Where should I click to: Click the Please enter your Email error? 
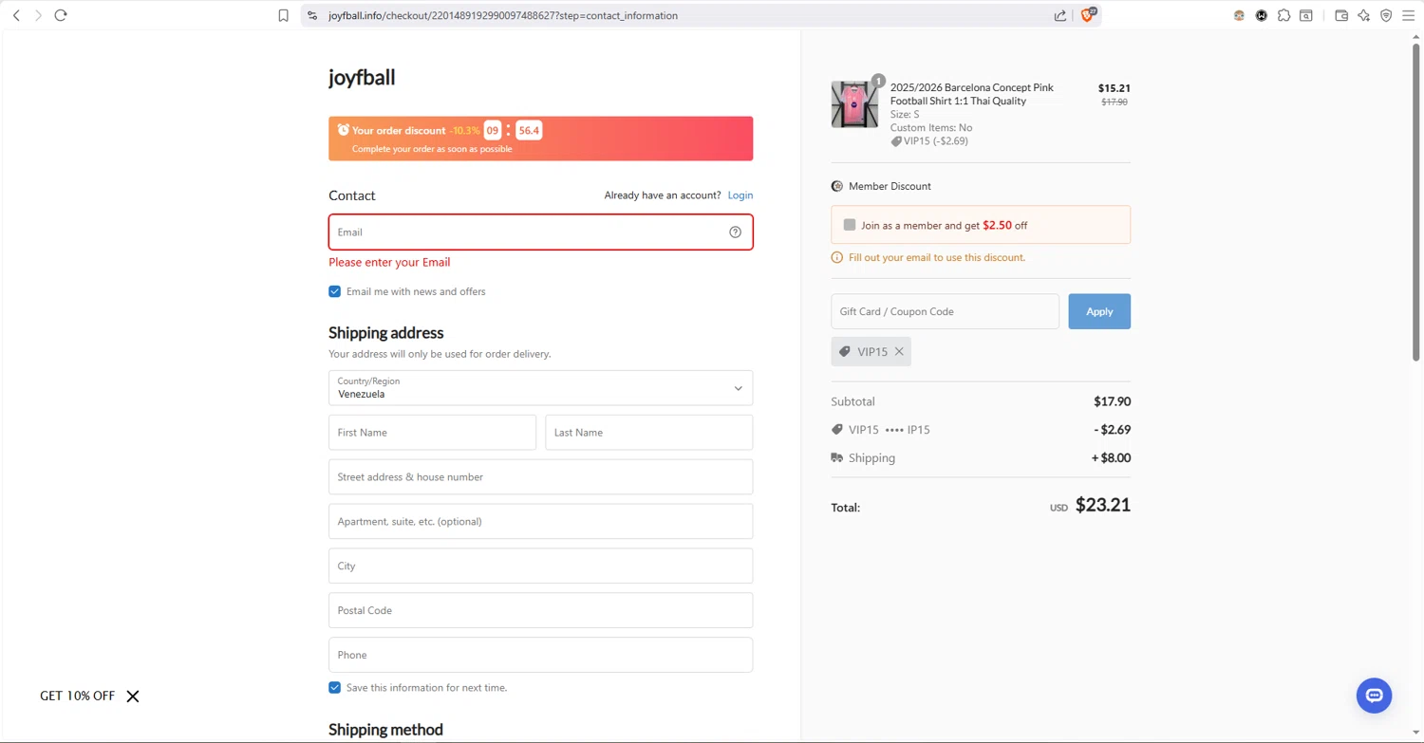tap(389, 262)
